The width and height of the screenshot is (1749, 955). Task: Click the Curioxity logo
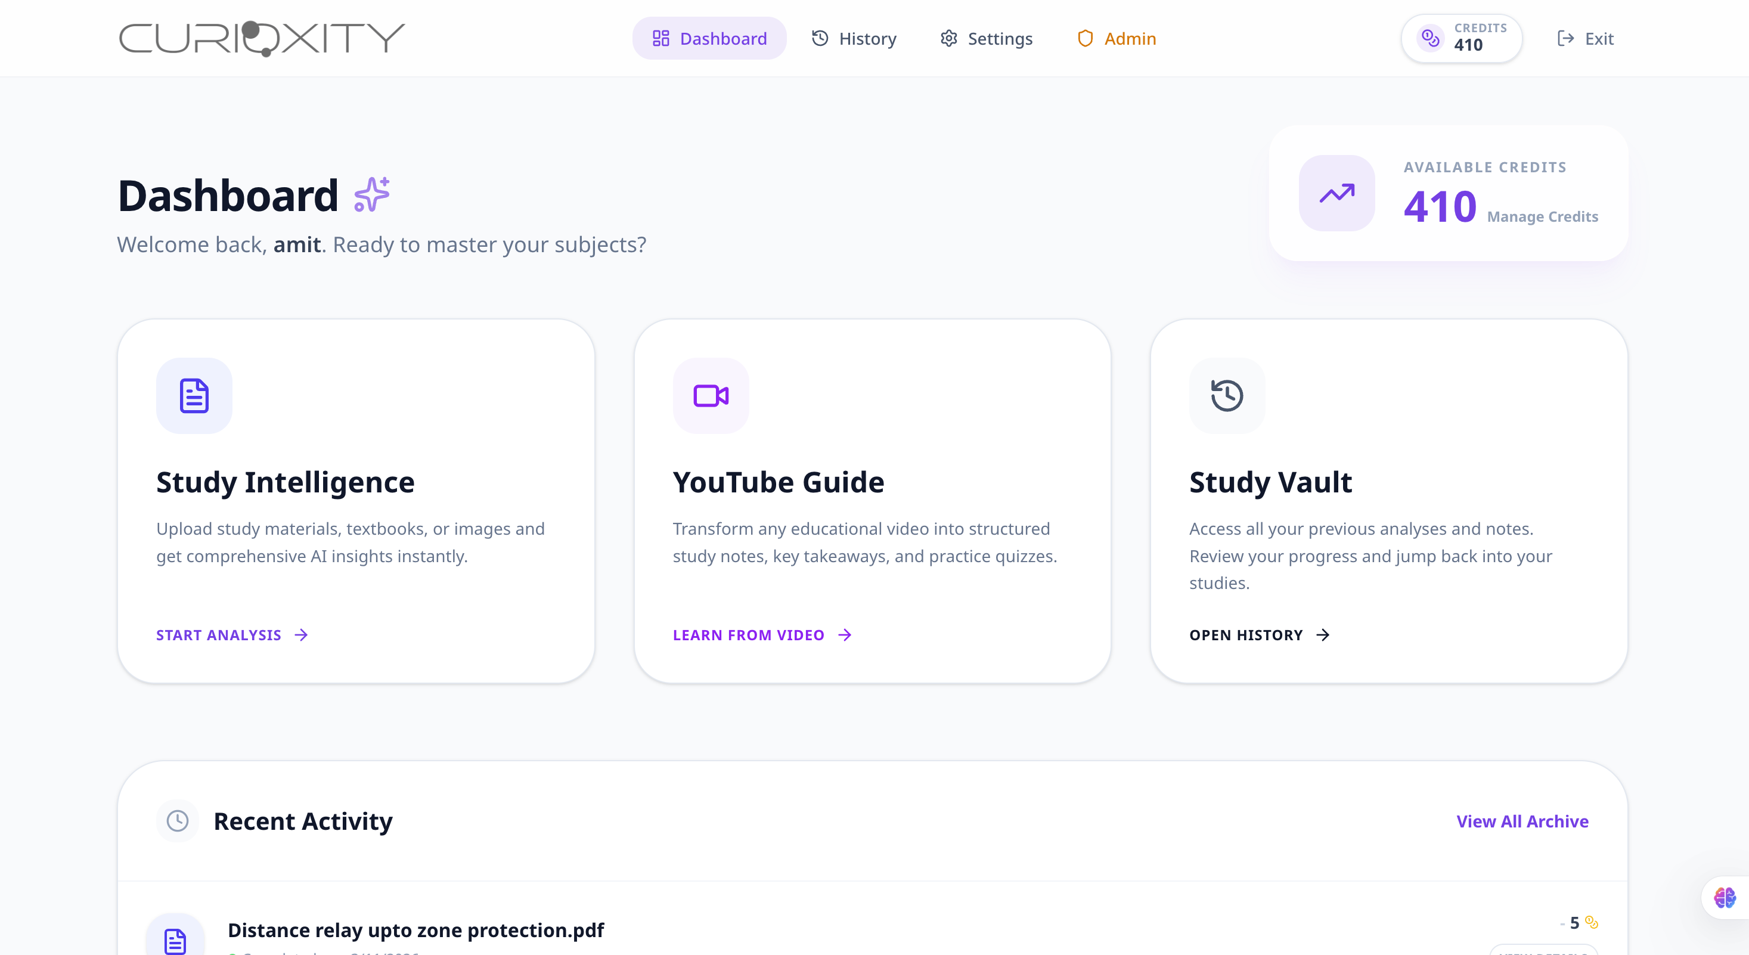(x=262, y=38)
